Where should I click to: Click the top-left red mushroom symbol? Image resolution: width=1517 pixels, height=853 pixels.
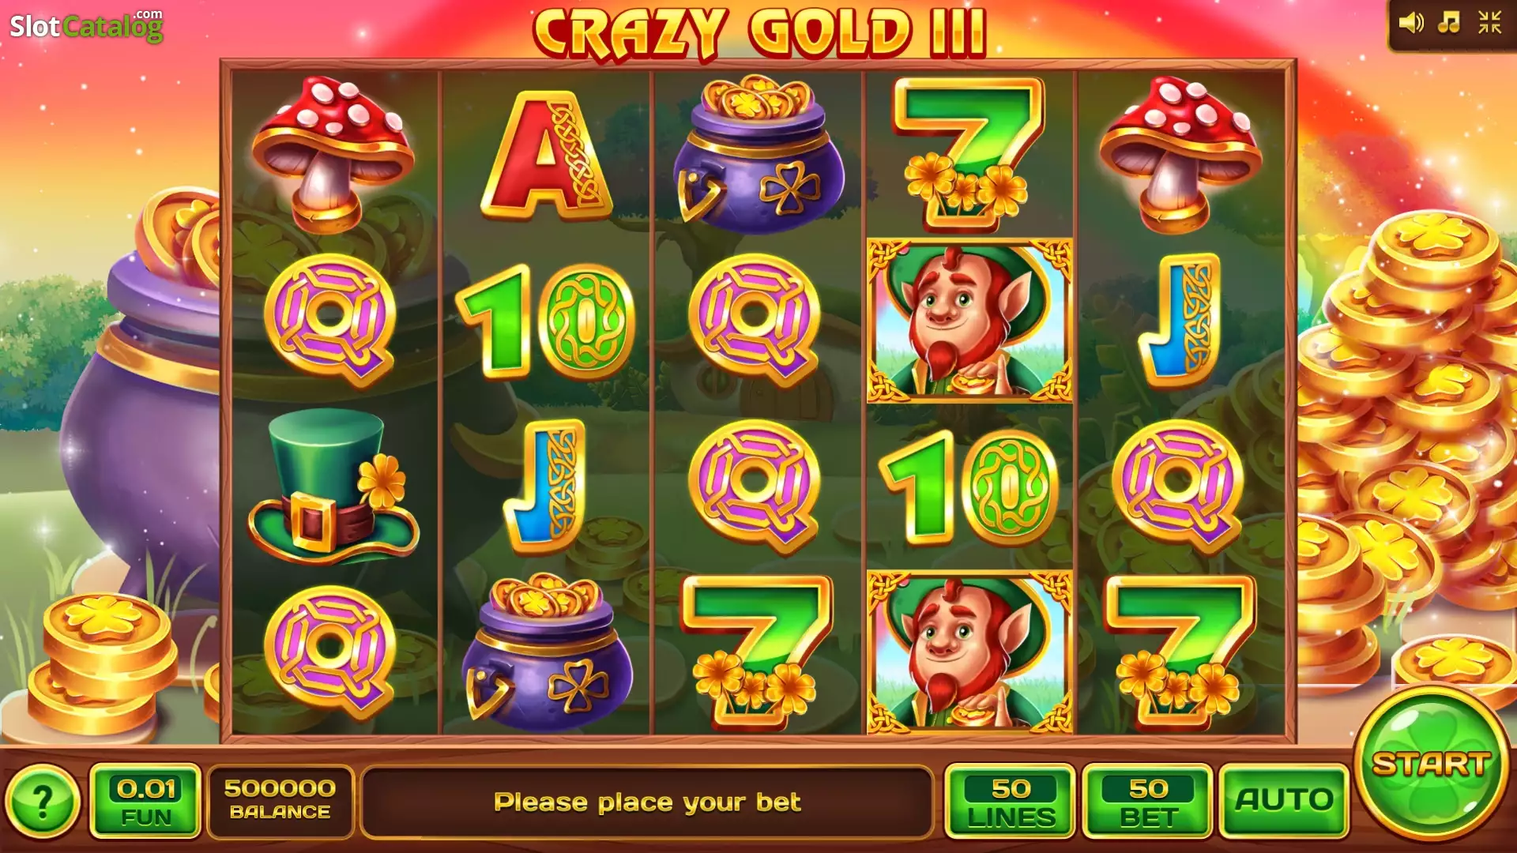[x=333, y=154]
